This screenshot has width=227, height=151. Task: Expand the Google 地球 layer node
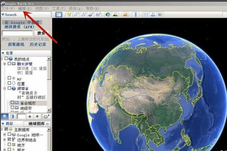[x=5, y=134]
